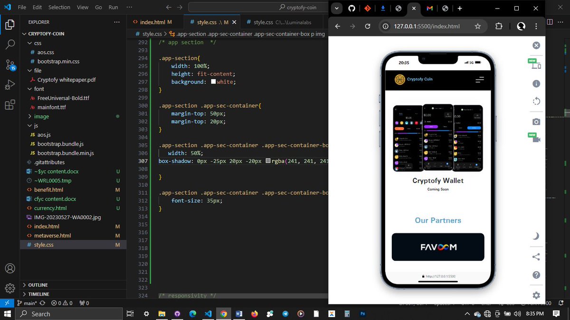Viewport: 570px width, 320px height.
Task: Open Chrome three-dot menu
Action: [x=537, y=27]
